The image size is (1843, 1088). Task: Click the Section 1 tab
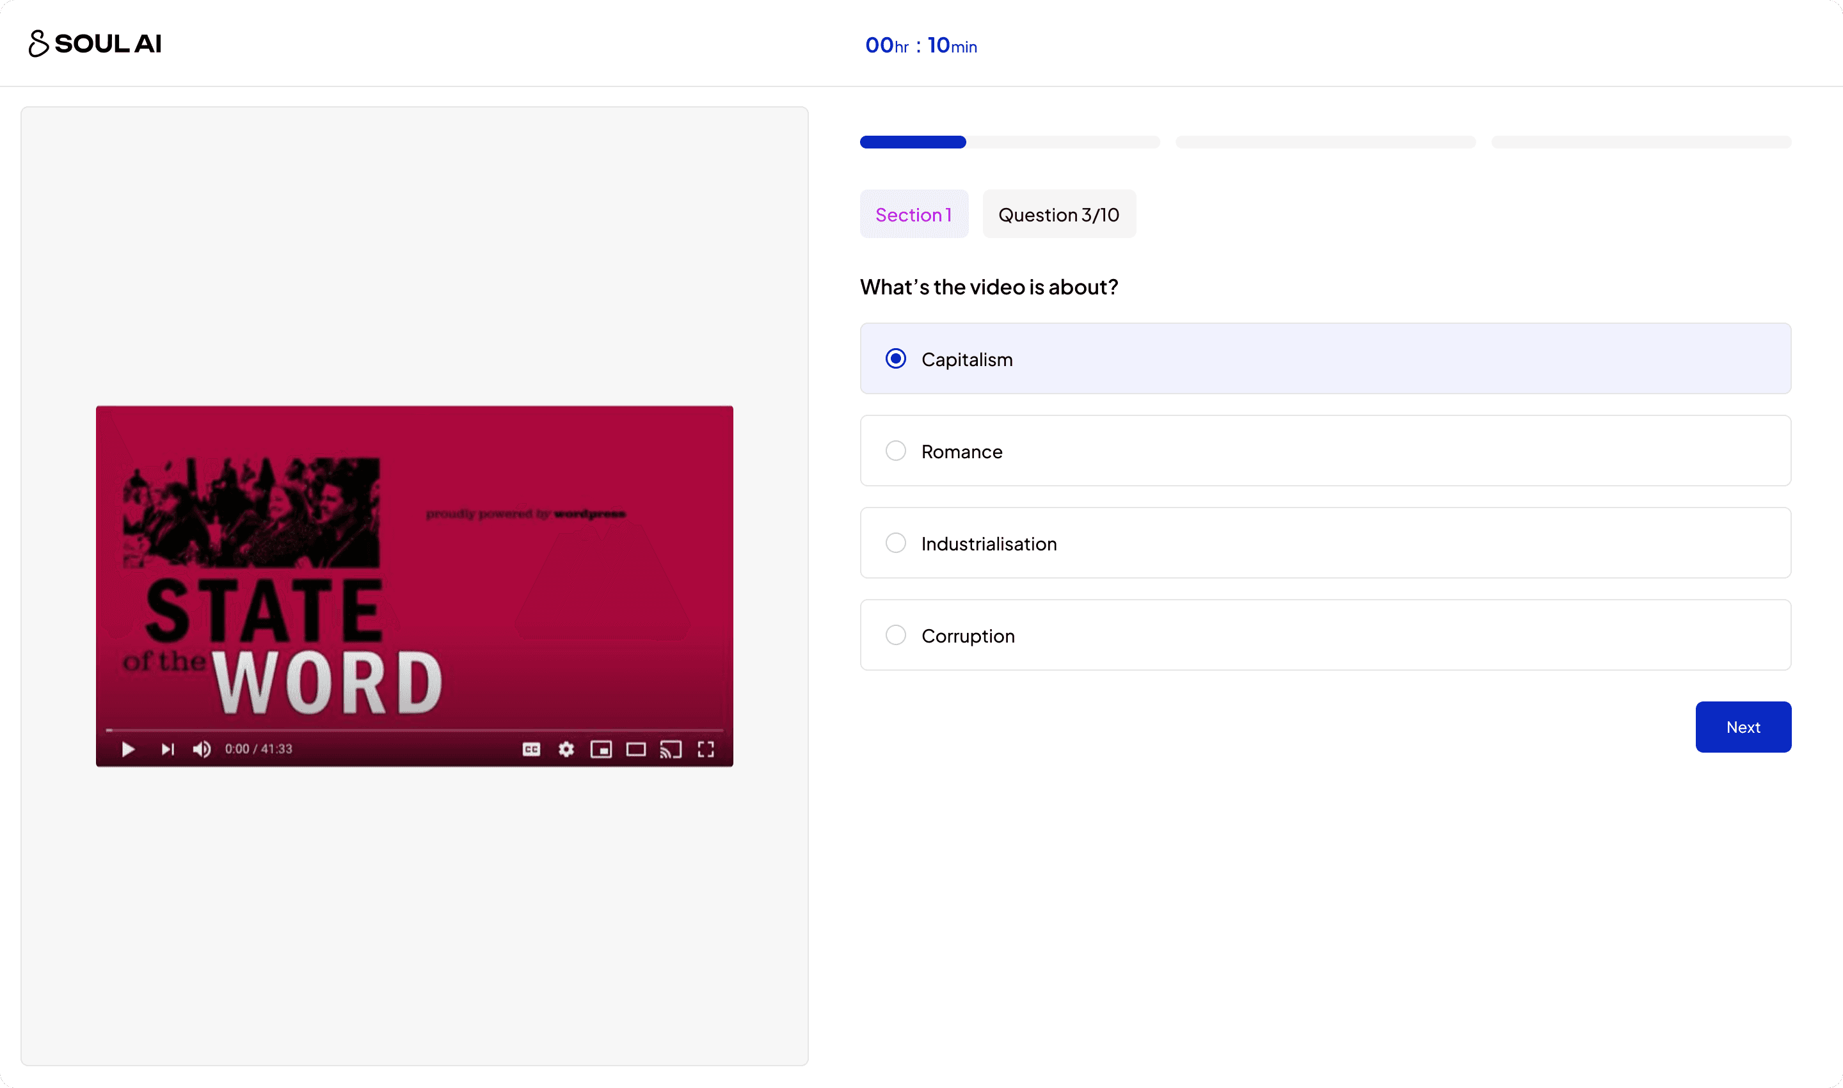(x=913, y=215)
